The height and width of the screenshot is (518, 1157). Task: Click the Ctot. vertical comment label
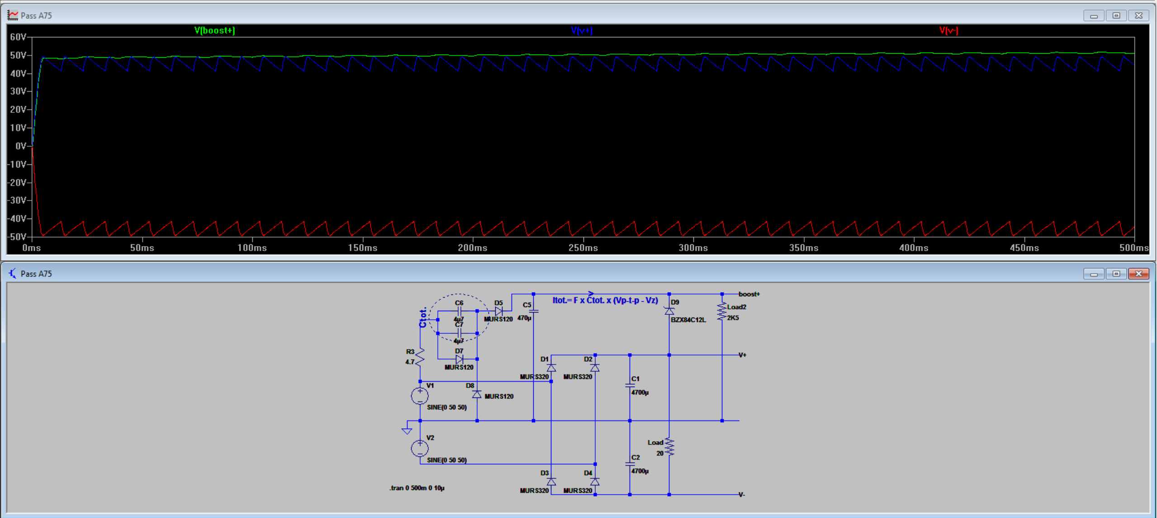click(x=423, y=317)
